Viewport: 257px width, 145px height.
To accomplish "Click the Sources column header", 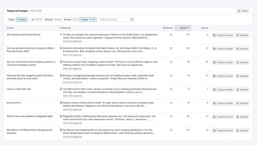I will click(204, 28).
